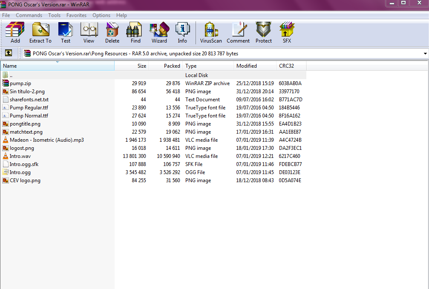Click the 'Text Document' type cell
Image resolution: width=429 pixels, height=289 pixels.
point(202,100)
